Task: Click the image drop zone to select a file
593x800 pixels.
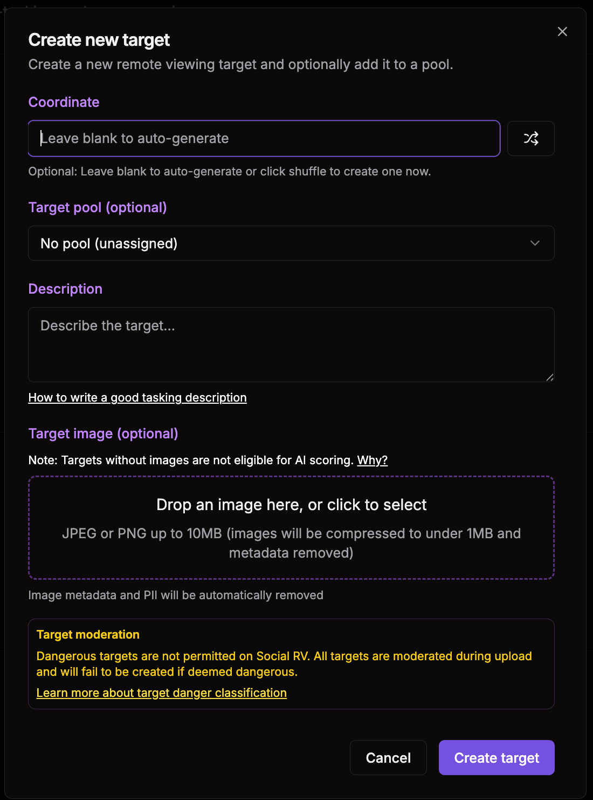Action: click(291, 528)
